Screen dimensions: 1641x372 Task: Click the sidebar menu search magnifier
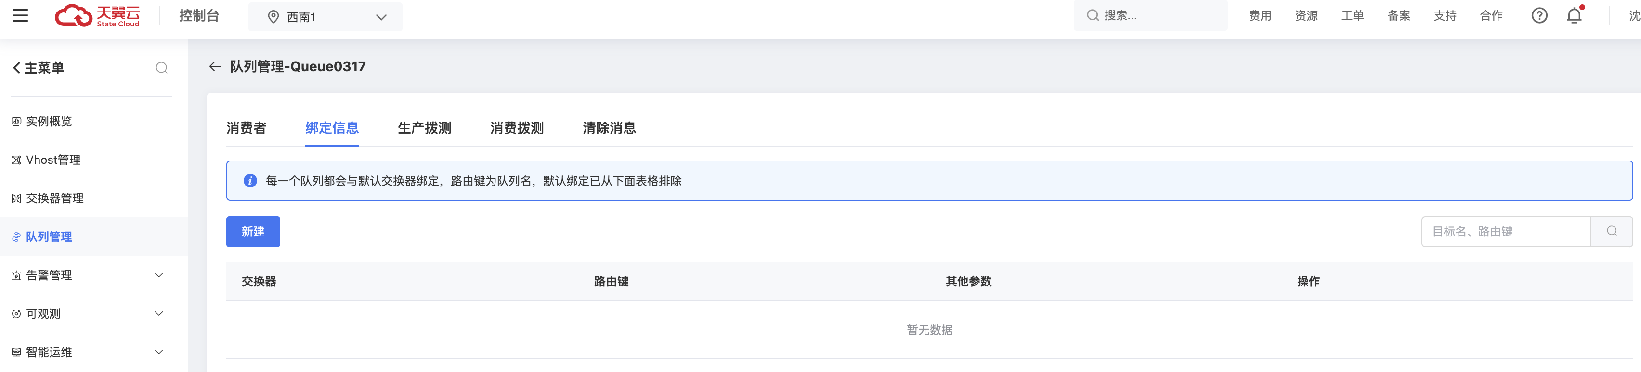161,67
